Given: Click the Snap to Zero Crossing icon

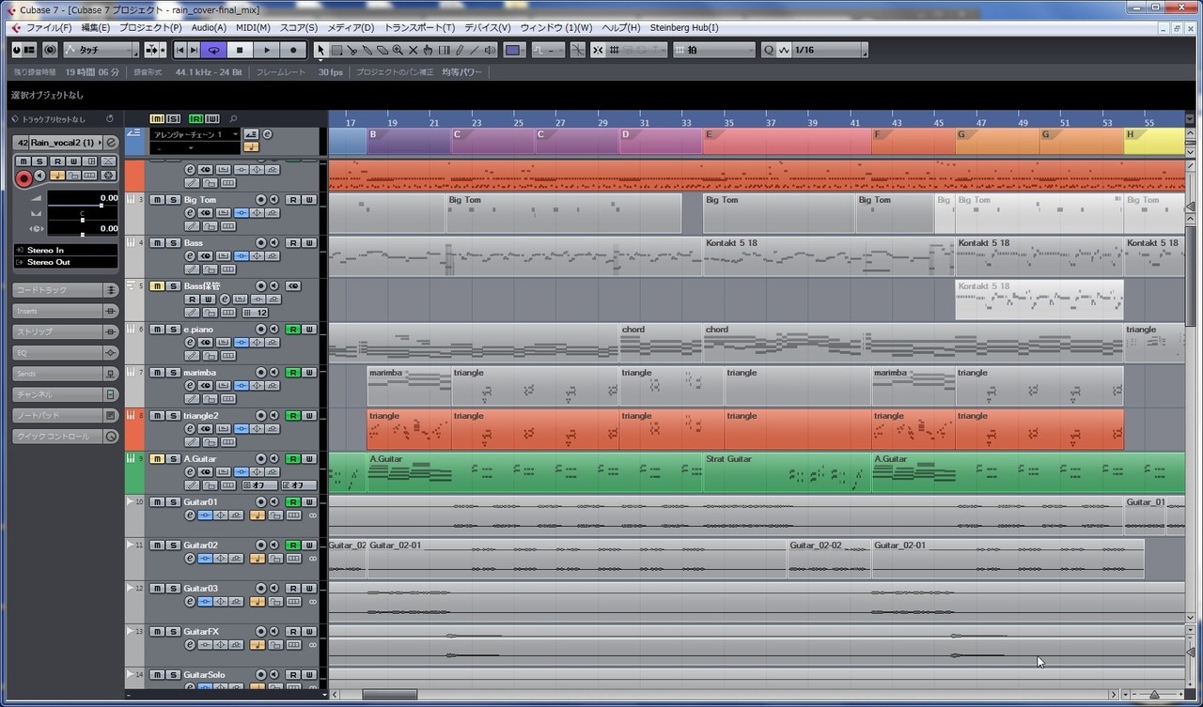Looking at the screenshot, I should 577,50.
